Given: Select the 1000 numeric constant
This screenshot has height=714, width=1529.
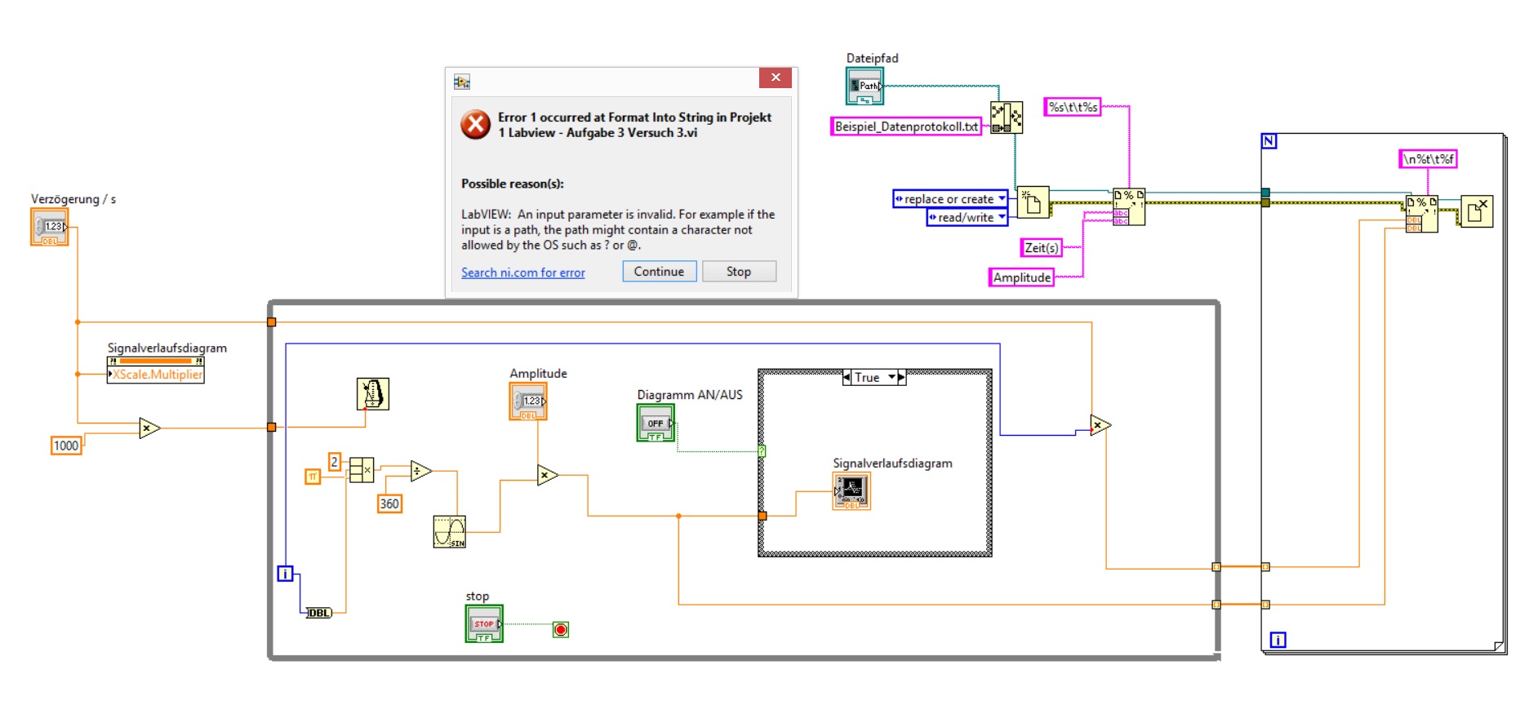Looking at the screenshot, I should click(x=66, y=446).
